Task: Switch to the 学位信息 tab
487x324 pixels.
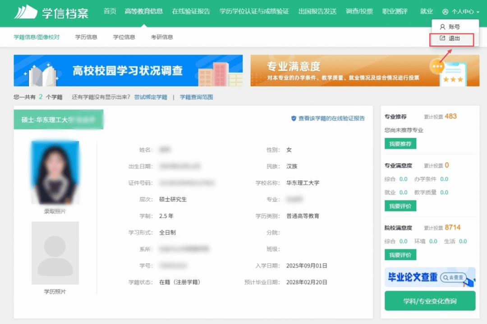Action: point(124,37)
